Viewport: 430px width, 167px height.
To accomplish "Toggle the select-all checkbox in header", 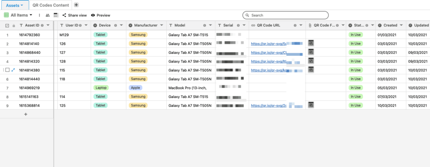I will (x=7, y=25).
